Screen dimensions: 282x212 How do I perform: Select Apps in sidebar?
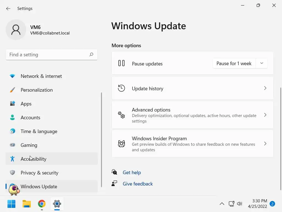[x=51, y=104]
